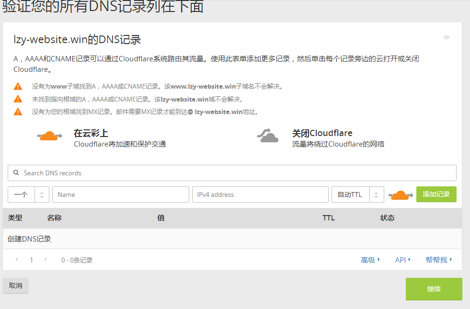Screen dimensions: 470x309
Task: Click the orange cloud icon in the legend
Action: [49, 136]
